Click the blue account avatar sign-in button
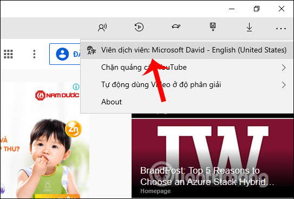Screen dimensions: 294x199 pos(65,54)
